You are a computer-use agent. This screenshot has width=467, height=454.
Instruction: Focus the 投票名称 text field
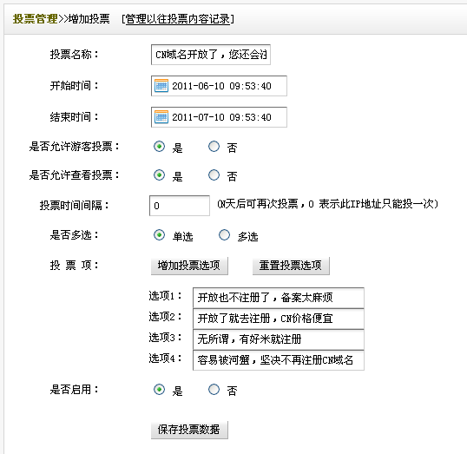pos(211,55)
